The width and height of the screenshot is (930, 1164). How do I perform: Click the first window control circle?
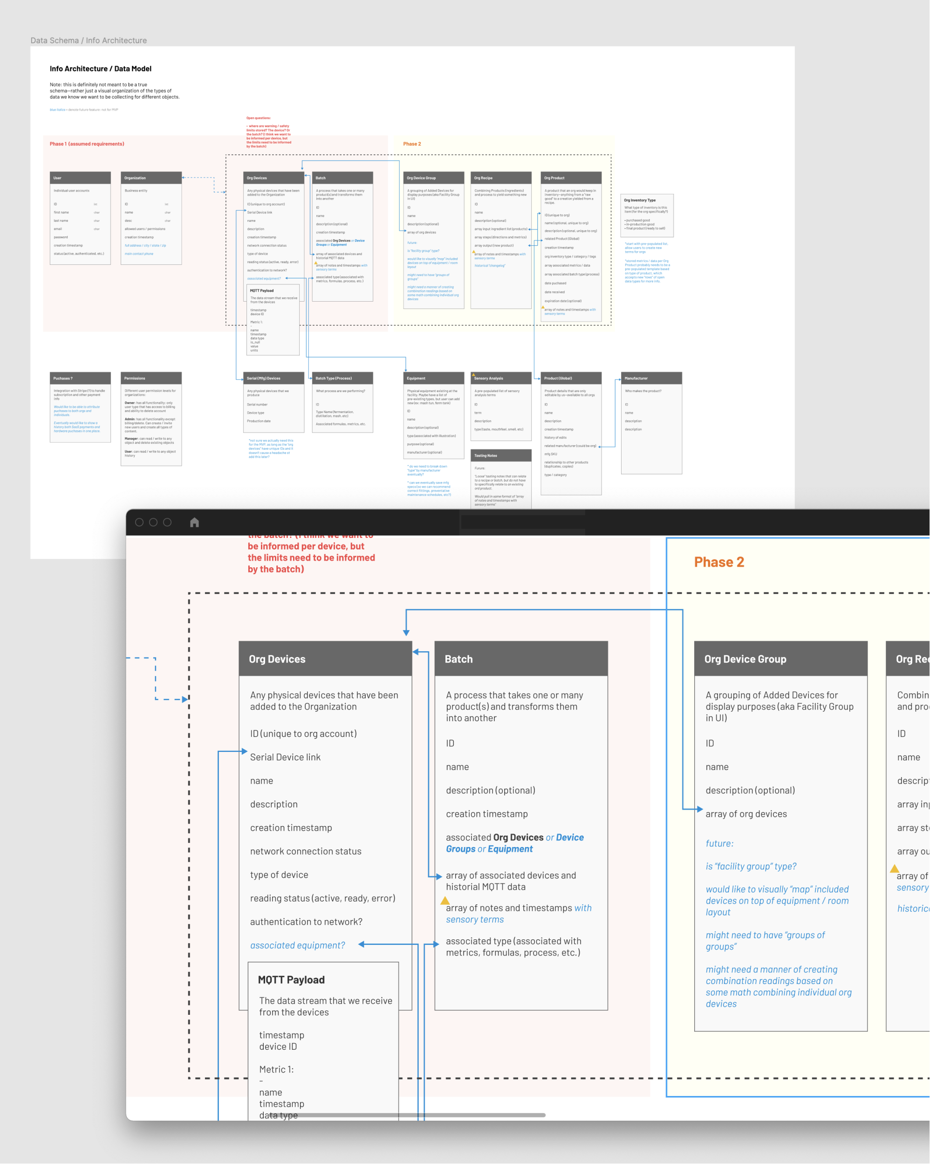(139, 522)
